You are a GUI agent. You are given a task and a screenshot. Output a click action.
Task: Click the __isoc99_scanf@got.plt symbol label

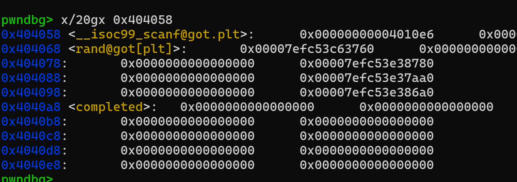[158, 34]
